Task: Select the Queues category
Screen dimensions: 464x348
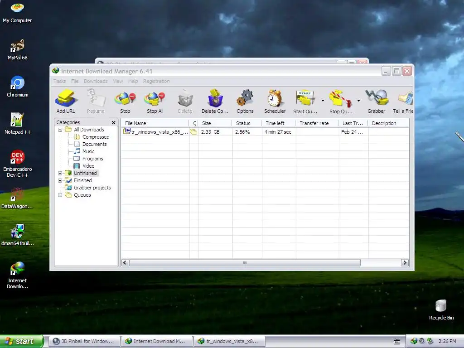Action: [82, 195]
